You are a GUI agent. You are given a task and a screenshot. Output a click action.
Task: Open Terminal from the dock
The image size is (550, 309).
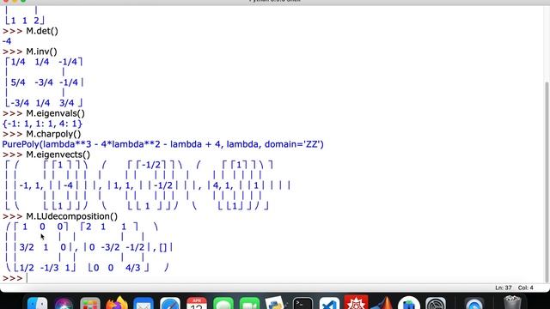pos(302,303)
